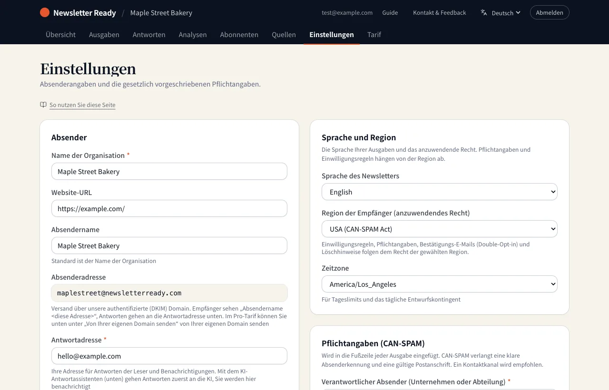The image size is (609, 390).
Task: Open the Quellen tab
Action: coord(284,34)
